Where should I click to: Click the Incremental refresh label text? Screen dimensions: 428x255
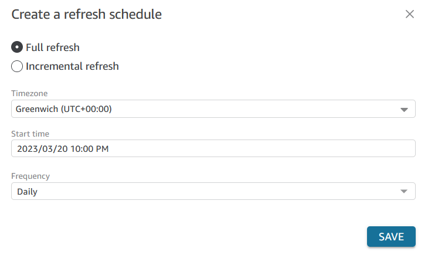[x=72, y=66]
